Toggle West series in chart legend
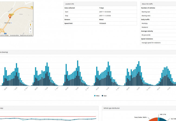This screenshot has height=121, width=176. tap(96, 96)
